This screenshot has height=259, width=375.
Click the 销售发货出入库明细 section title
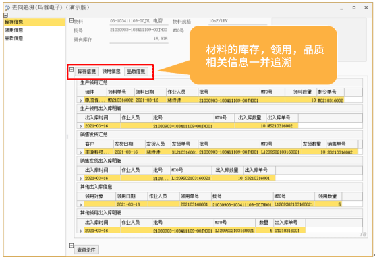click(100, 161)
